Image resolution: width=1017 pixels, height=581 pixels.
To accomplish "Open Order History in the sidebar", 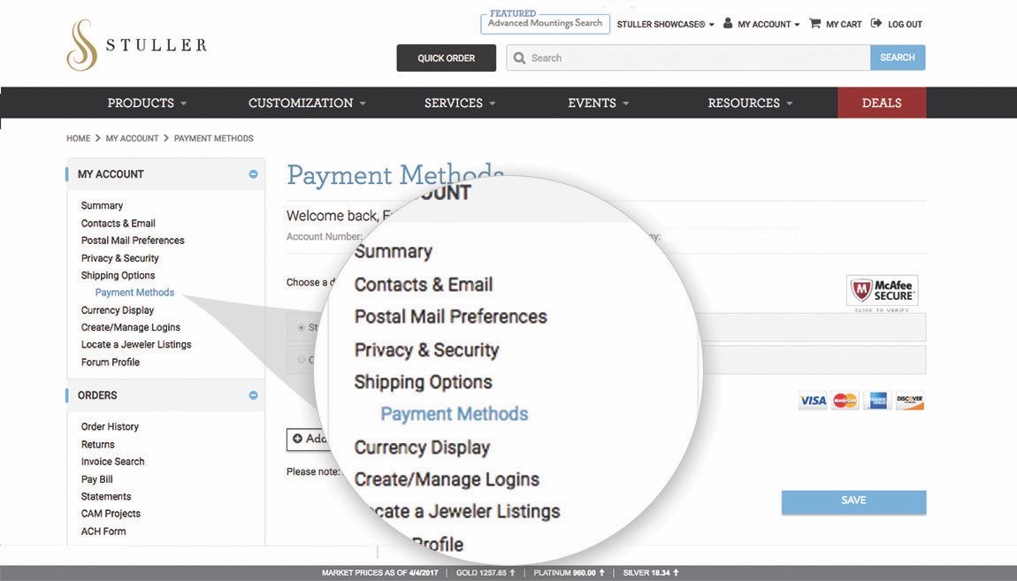I will pyautogui.click(x=110, y=426).
